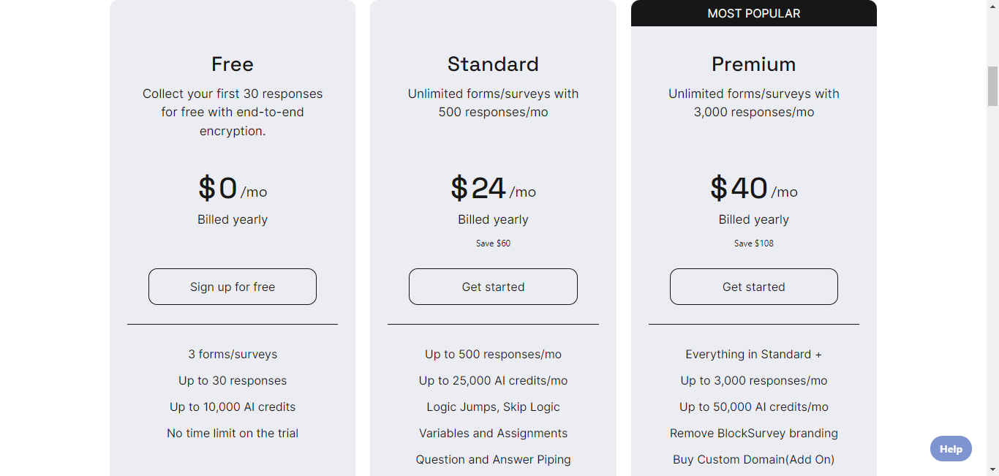999x476 pixels.
Task: Select the Free plan heading
Action: [233, 64]
